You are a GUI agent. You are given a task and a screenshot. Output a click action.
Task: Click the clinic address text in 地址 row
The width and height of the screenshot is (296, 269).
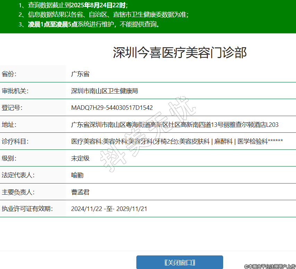coord(175,125)
